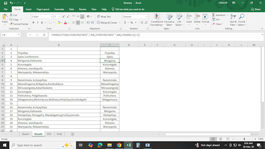The width and height of the screenshot is (265, 149).
Task: Open the font name Calibri dropdown
Action: (x=51, y=16)
